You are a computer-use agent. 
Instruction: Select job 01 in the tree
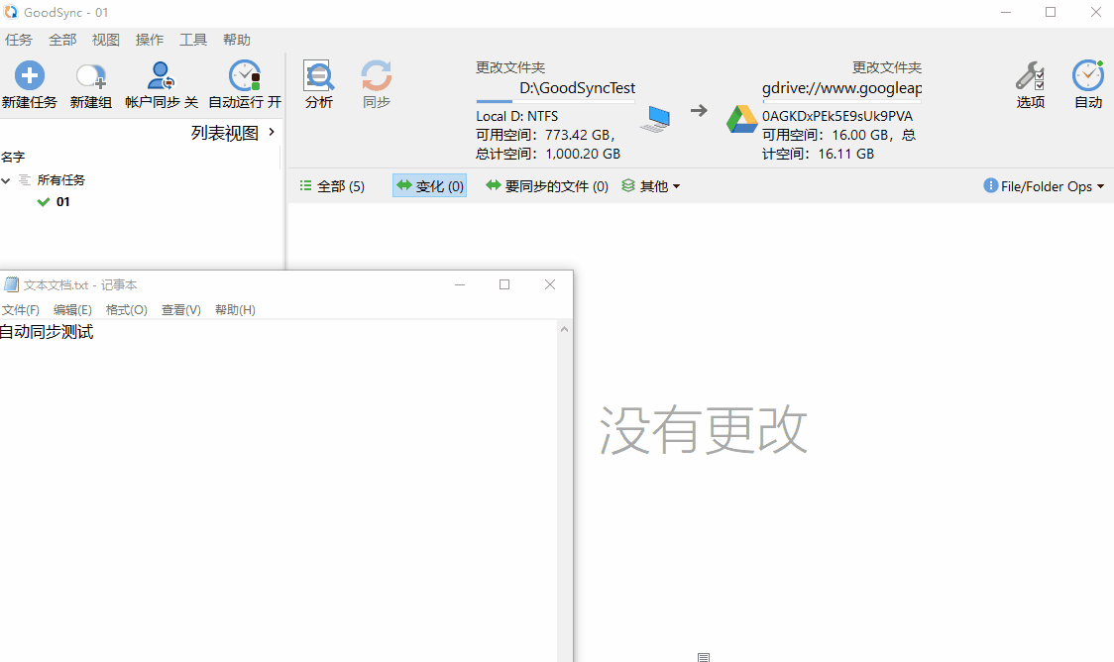(x=62, y=202)
